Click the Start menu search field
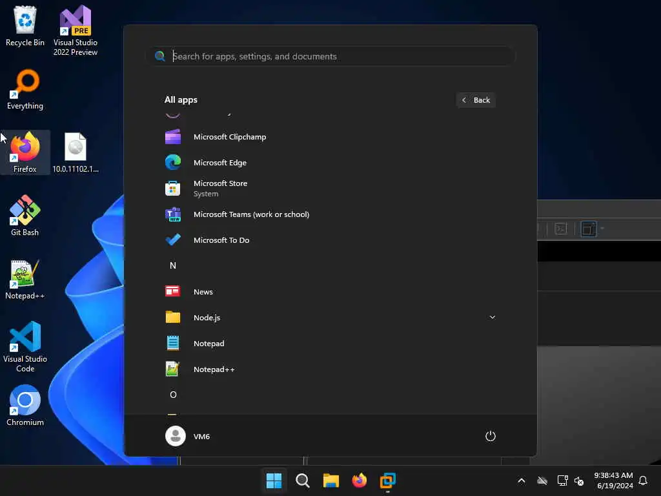Screen dimensions: 661x496 330,56
